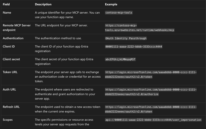The image size is (206, 129).
Task: Click the azurewebsites.net webhooks example URL
Action: pyautogui.click(x=140, y=28)
